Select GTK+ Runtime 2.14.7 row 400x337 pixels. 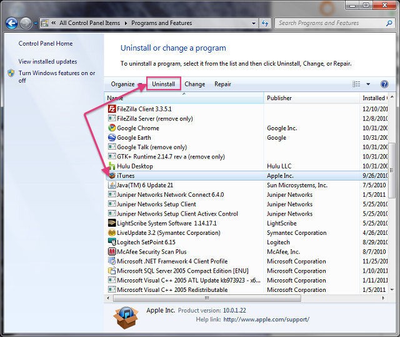(246, 157)
